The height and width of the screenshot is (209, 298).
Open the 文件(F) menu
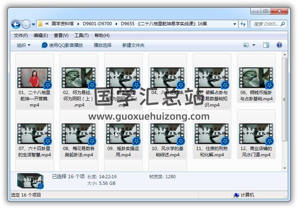[x=21, y=36]
